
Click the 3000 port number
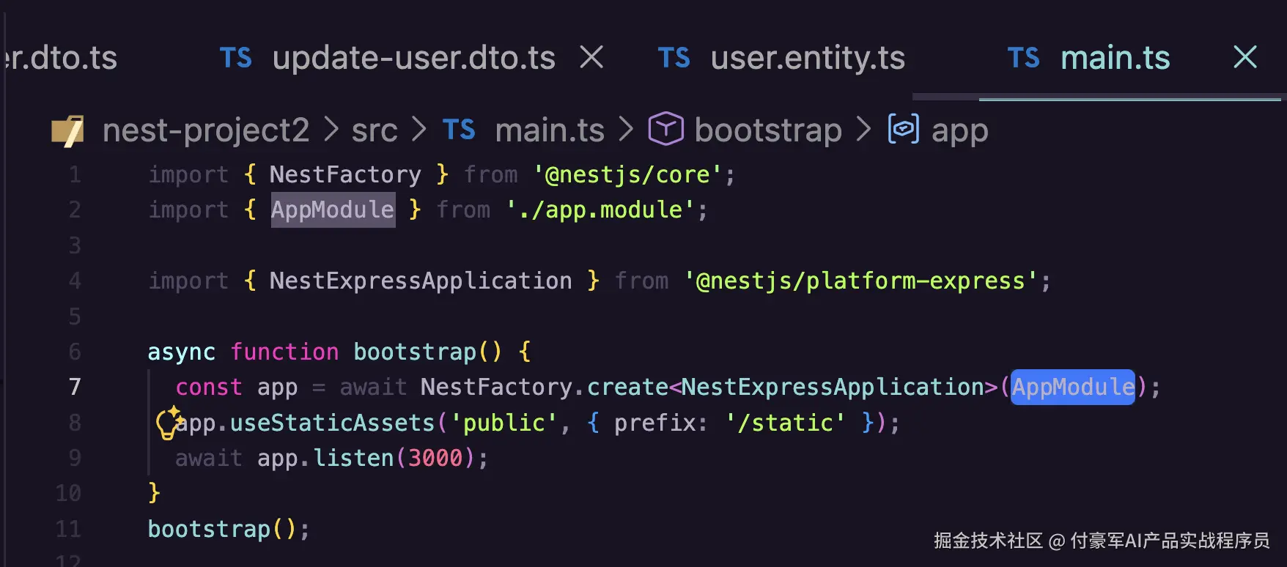coord(435,459)
